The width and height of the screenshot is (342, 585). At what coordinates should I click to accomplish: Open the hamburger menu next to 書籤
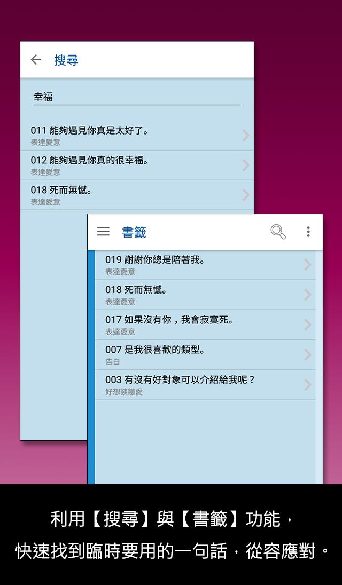[104, 232]
